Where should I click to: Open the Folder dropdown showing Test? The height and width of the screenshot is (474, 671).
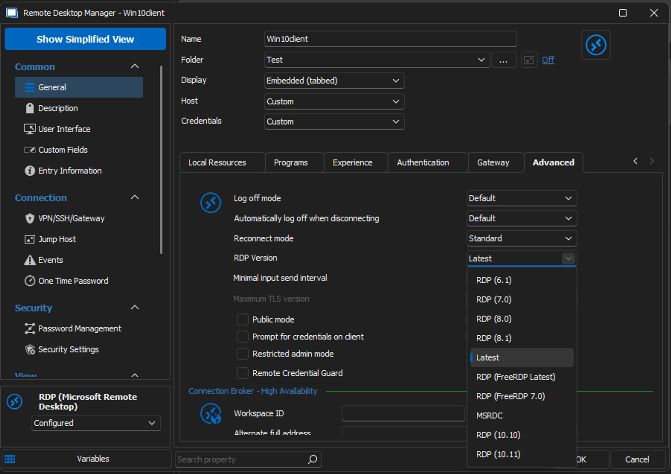click(x=377, y=60)
